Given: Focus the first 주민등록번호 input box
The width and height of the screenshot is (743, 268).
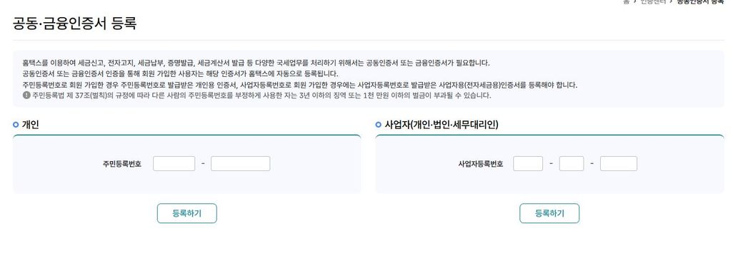Looking at the screenshot, I should coord(174,163).
